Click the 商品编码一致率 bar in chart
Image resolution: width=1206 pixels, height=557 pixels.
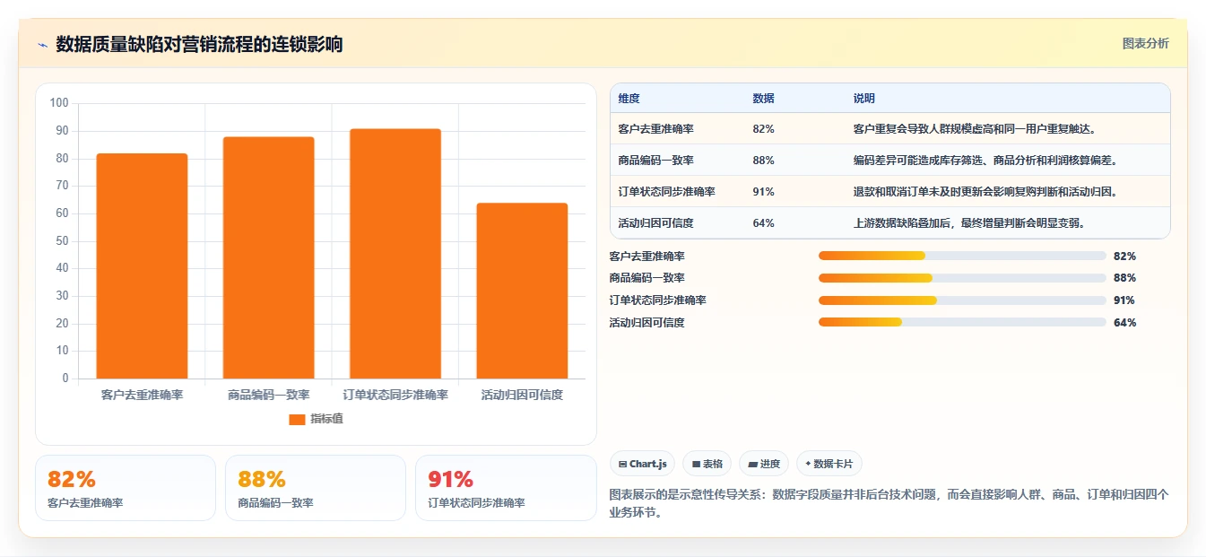tap(269, 257)
